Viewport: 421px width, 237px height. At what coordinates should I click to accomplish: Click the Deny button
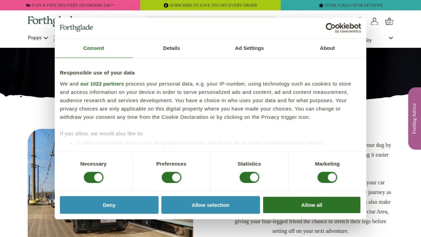click(x=109, y=205)
